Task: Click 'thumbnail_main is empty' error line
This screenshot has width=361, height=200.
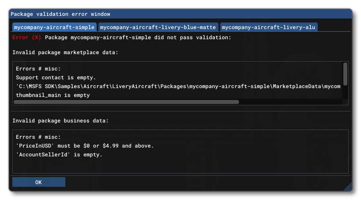Action: coord(53,95)
